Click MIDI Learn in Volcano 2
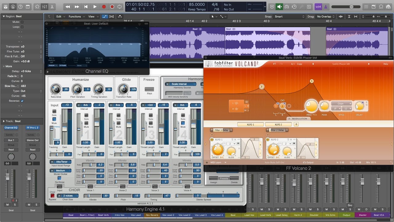 click(x=216, y=162)
